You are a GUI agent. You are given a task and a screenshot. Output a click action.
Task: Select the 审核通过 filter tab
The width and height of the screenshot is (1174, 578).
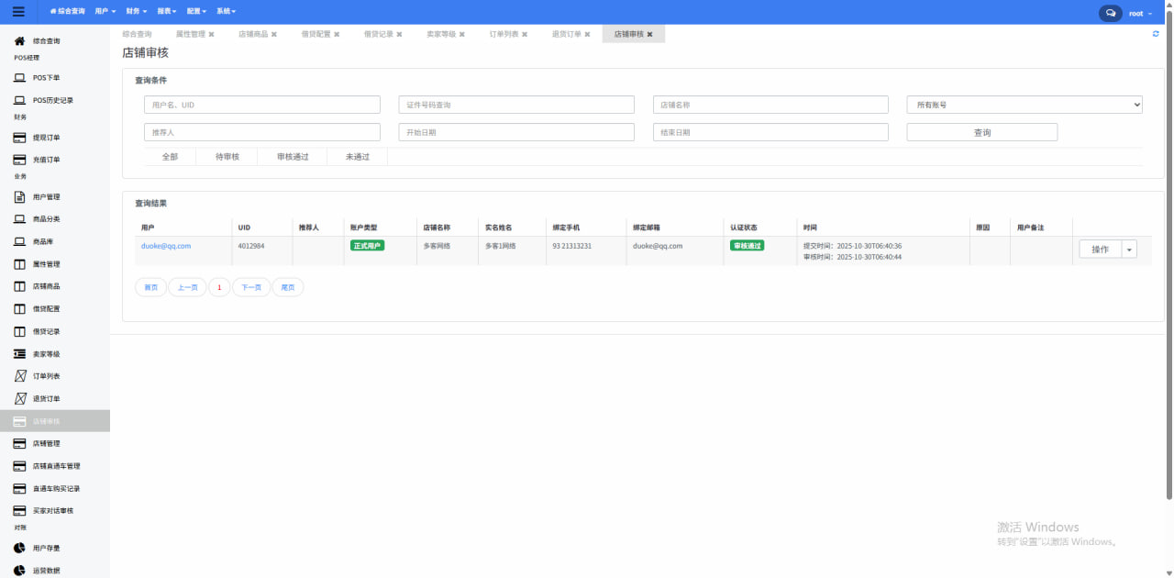point(293,157)
